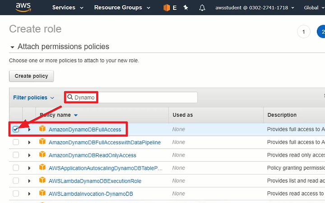
Task: Expand AmazonDynamoDBReadOnlyAccess row details
Action: pyautogui.click(x=29, y=155)
